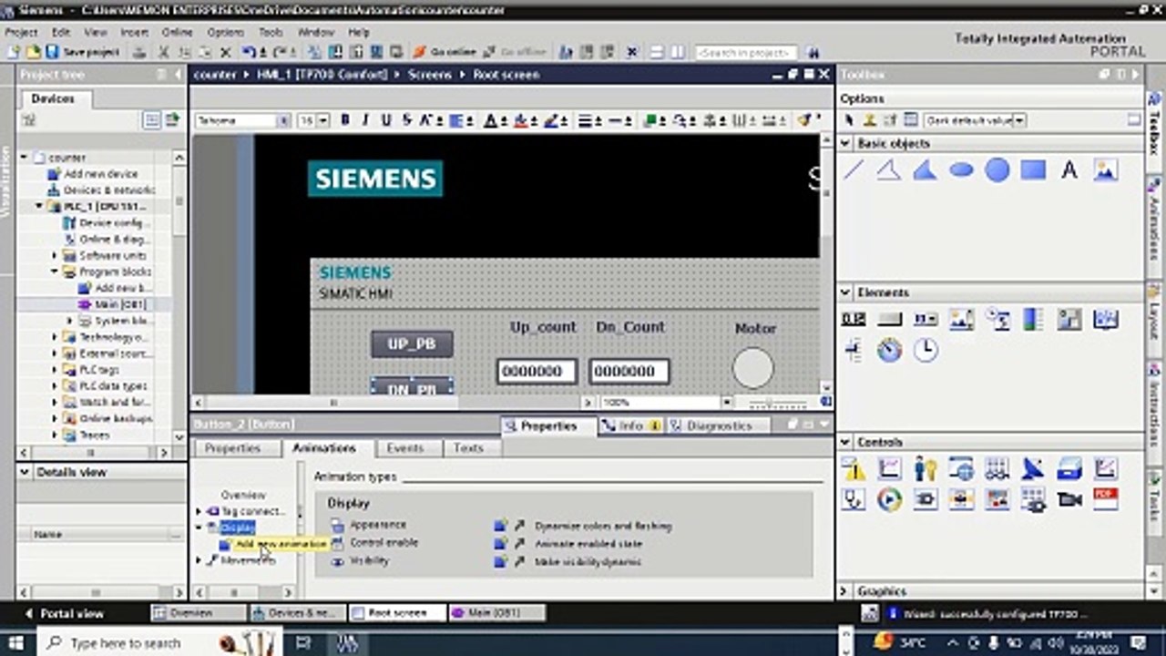Select the Line basic object
This screenshot has height=656, width=1166.
coord(854,169)
